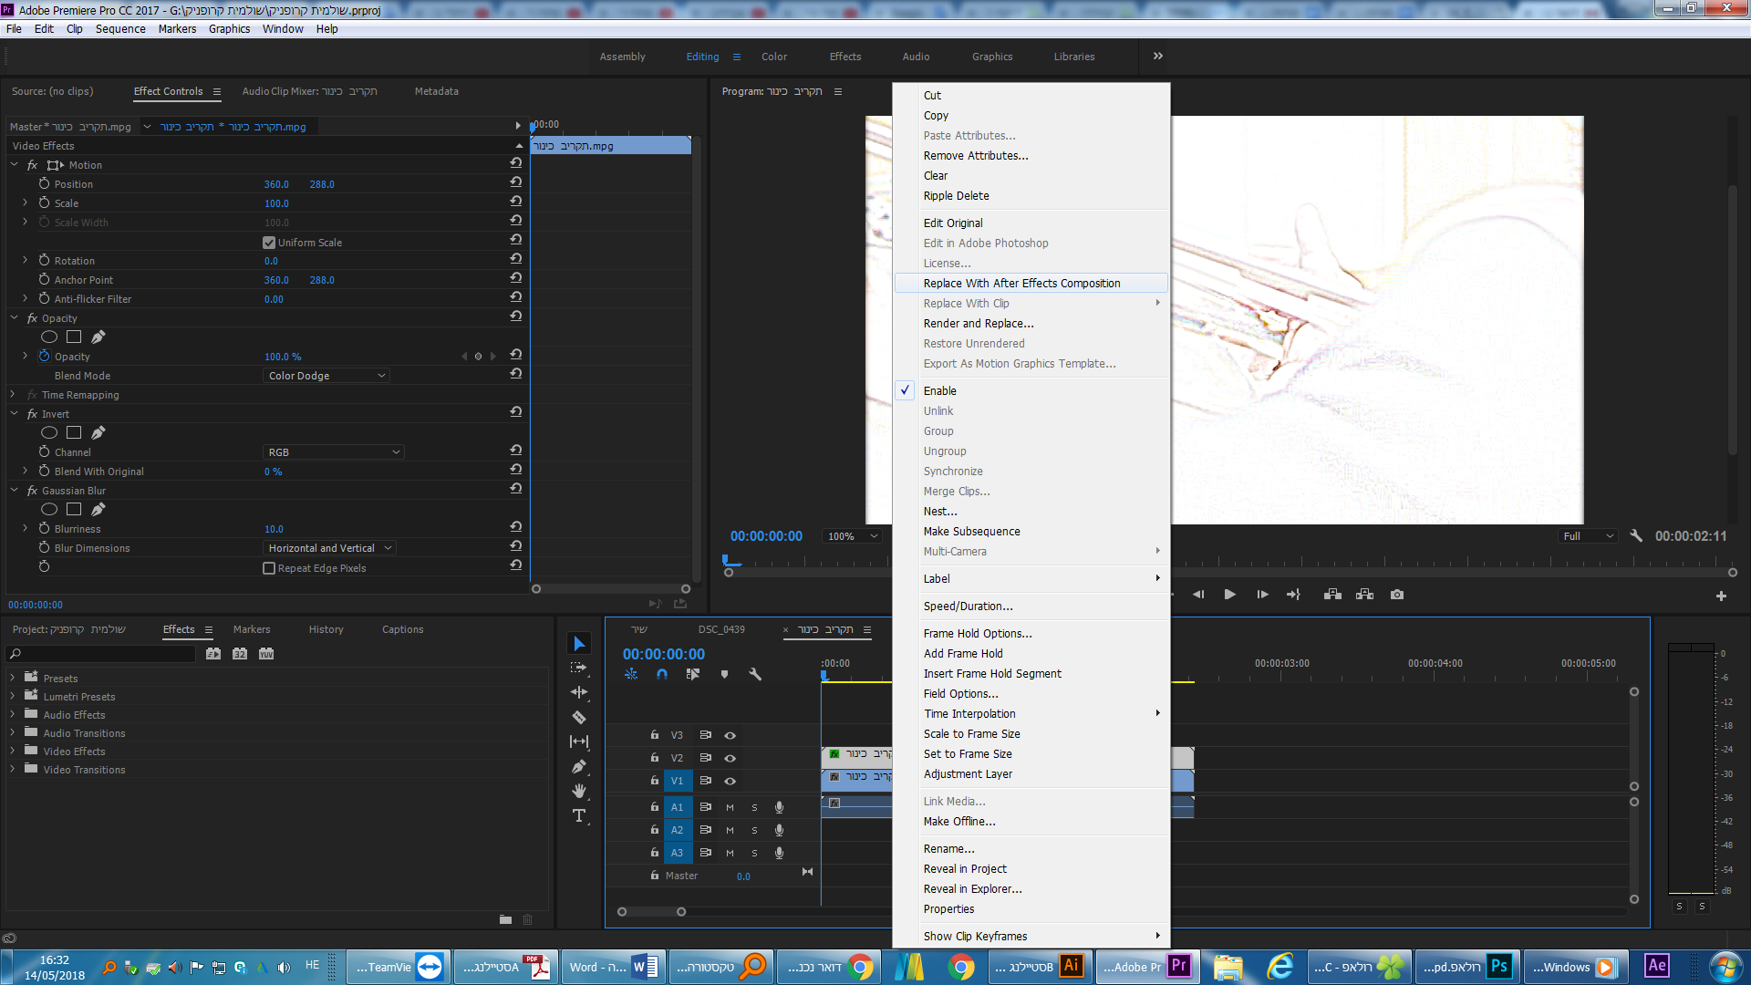Switch to the Color workspace tab

point(773,57)
